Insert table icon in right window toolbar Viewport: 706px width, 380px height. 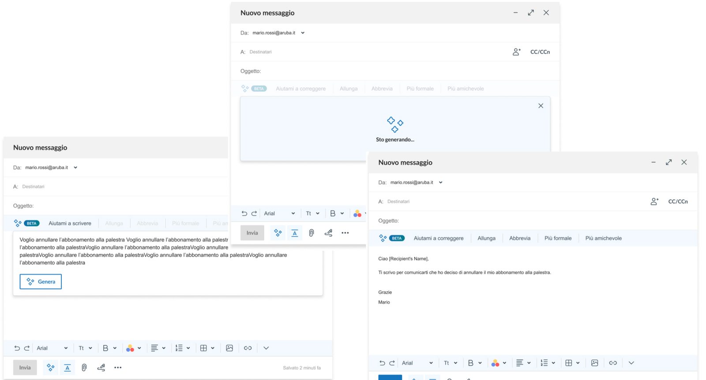click(569, 363)
